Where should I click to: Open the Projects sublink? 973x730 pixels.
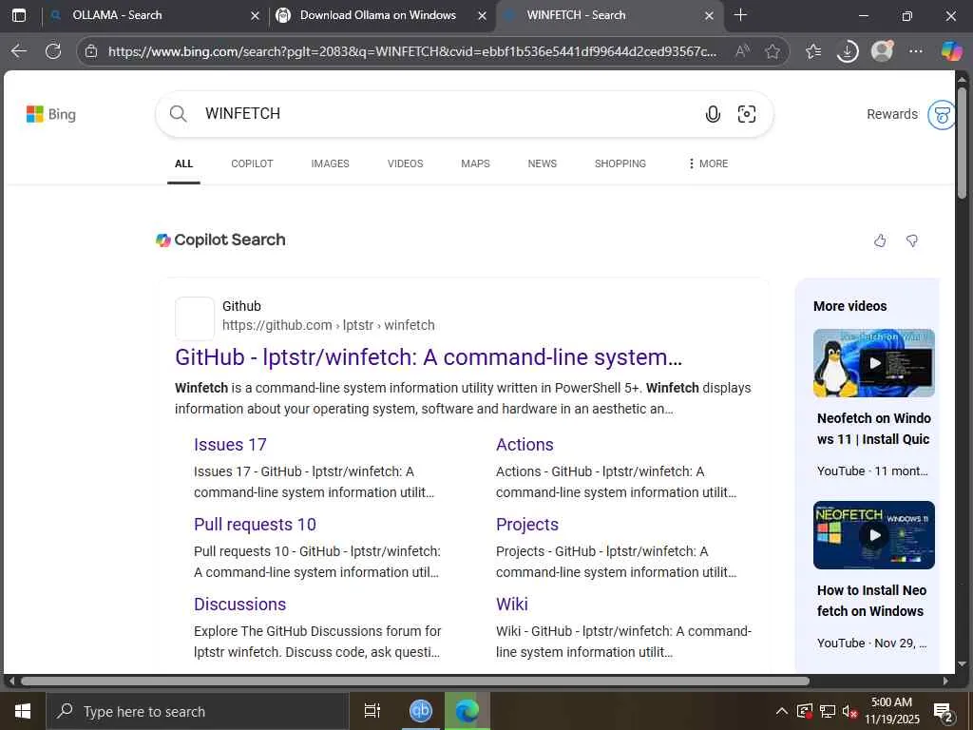tap(526, 525)
